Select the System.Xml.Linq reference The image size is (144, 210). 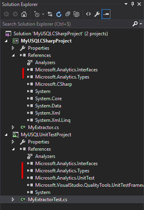53,120
